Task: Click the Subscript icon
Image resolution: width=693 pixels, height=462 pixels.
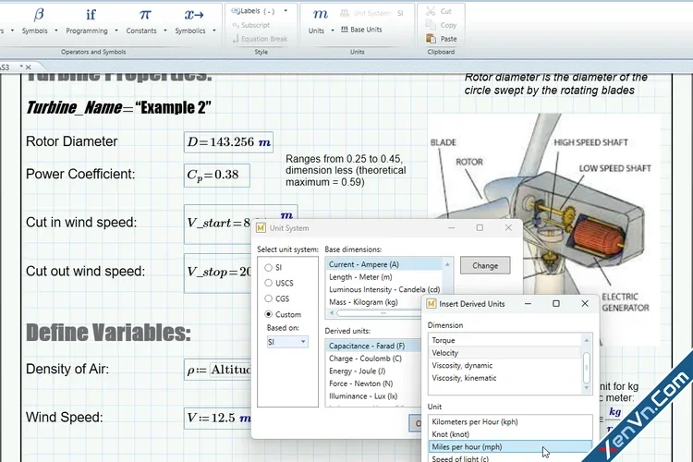Action: click(x=236, y=25)
